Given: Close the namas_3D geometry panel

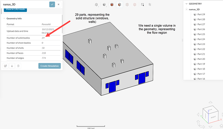Looking at the screenshot, I should [x=58, y=5].
